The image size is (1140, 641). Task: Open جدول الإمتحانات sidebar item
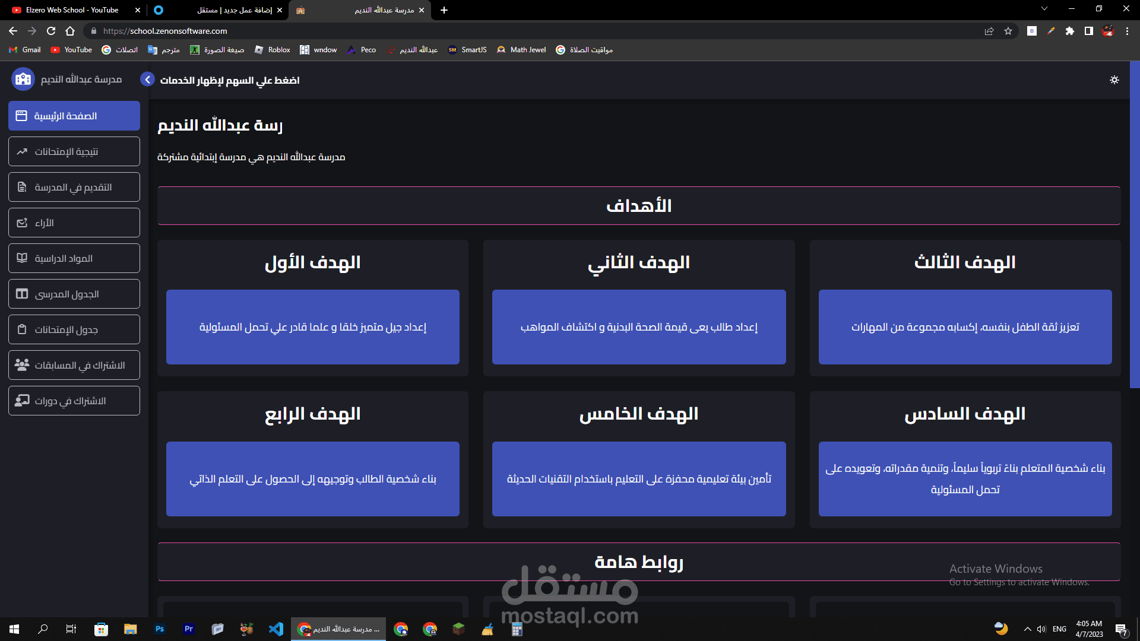pyautogui.click(x=74, y=329)
